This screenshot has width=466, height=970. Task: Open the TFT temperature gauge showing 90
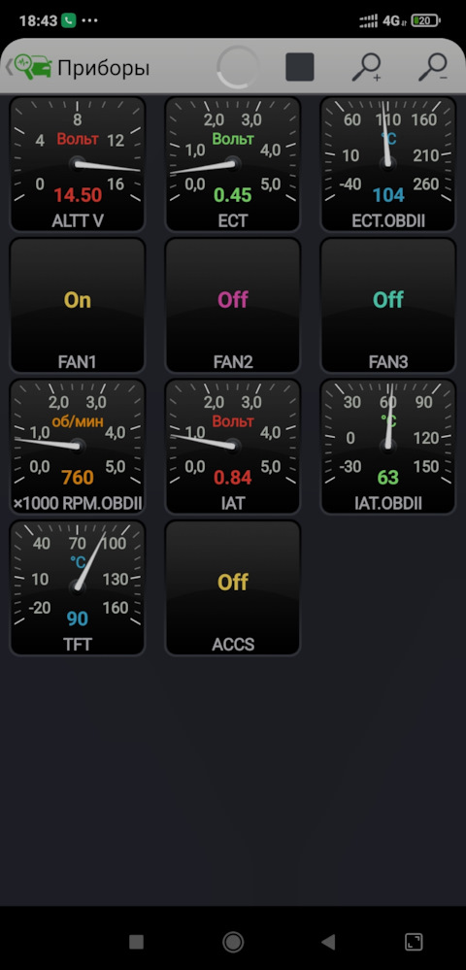click(78, 587)
